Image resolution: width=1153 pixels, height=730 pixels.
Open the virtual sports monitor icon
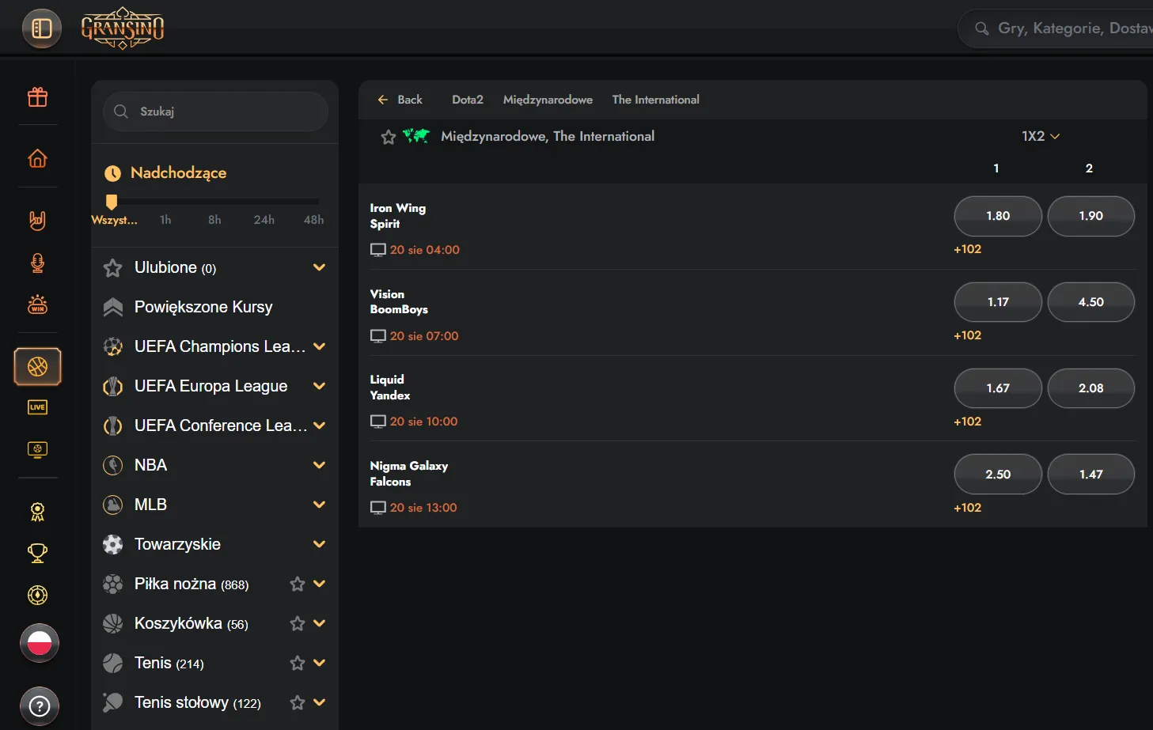click(x=37, y=449)
